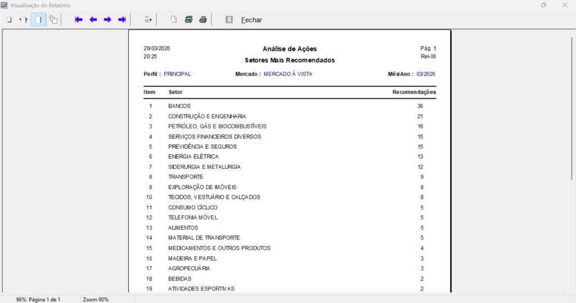The height and width of the screenshot is (303, 576).
Task: Click the gray icon left of Fechar
Action: tap(229, 20)
